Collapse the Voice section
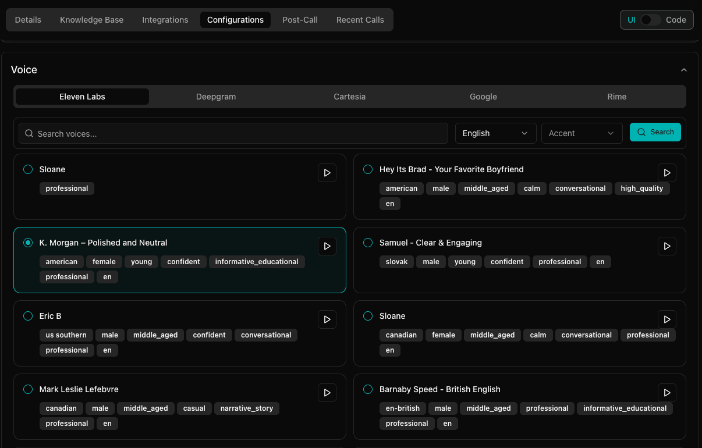 tap(683, 69)
